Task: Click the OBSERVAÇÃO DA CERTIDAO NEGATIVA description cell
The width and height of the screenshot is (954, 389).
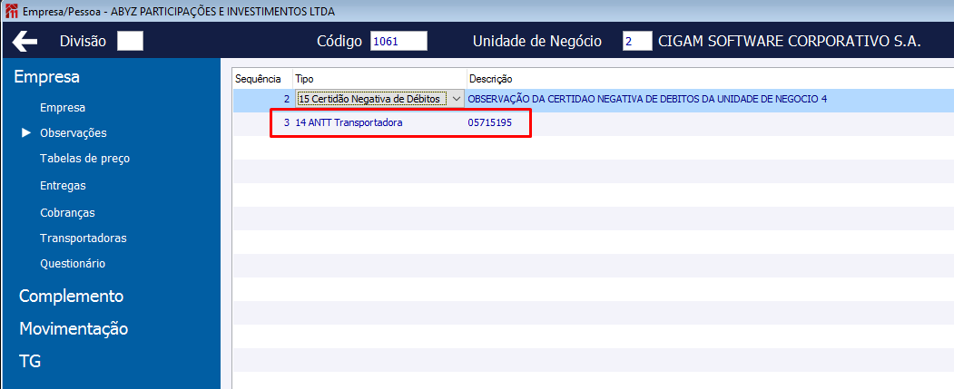Action: (647, 99)
